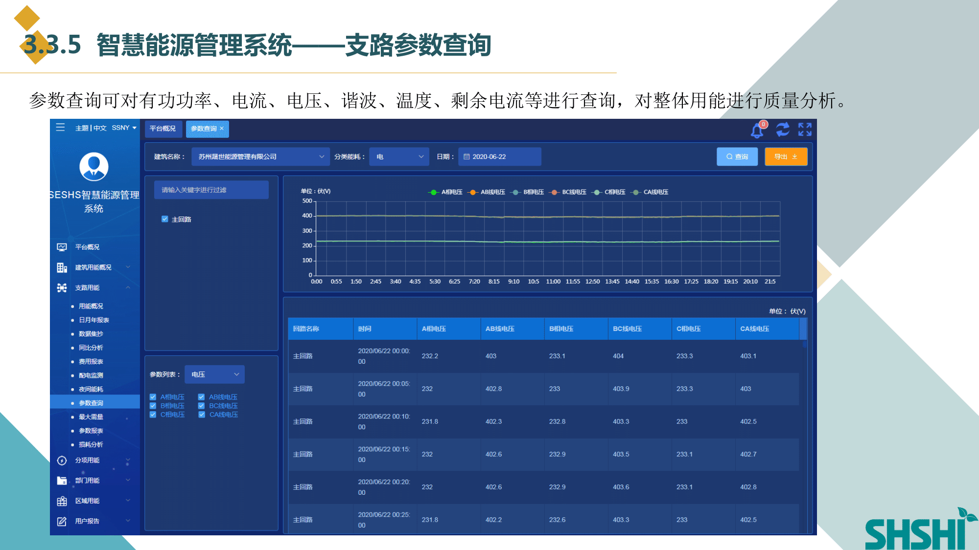Click the 中文 language link
This screenshot has height=550, width=979.
[100, 128]
